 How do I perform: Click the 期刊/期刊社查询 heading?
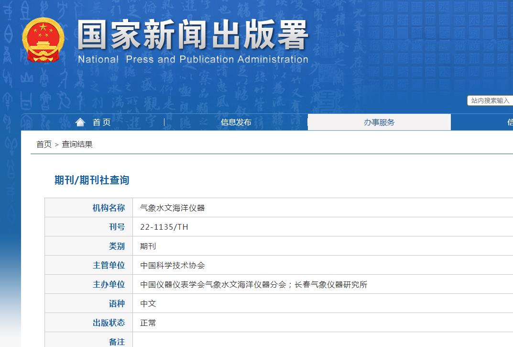tap(92, 180)
